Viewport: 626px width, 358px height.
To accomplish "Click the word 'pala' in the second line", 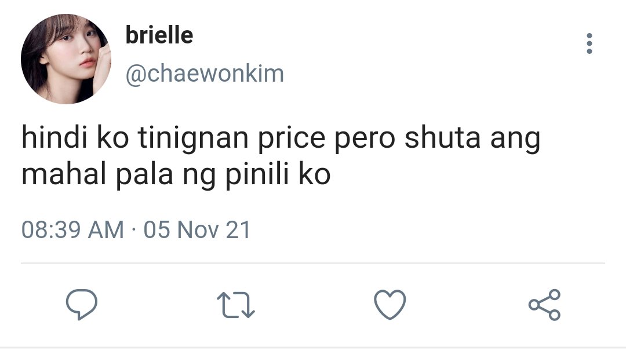I will 144,175.
